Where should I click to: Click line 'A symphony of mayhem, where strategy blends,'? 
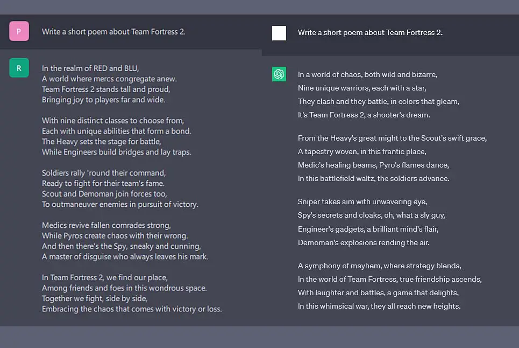pyautogui.click(x=379, y=266)
